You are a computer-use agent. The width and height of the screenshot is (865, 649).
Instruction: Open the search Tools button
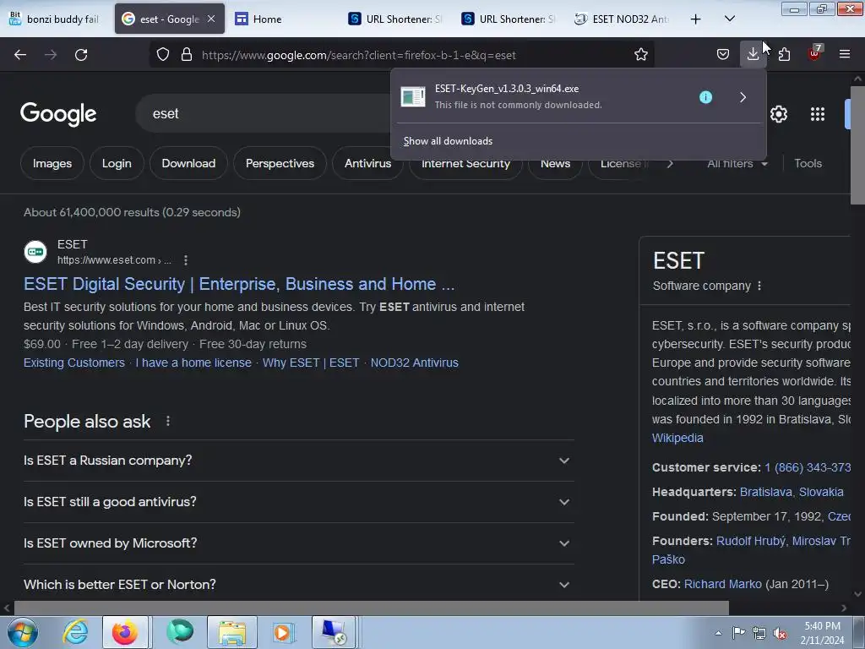(x=808, y=163)
